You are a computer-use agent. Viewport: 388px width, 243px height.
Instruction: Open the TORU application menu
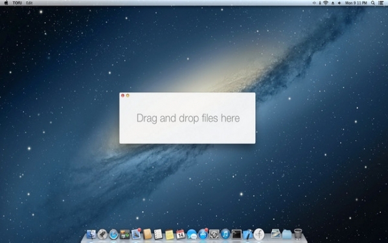[x=17, y=3]
